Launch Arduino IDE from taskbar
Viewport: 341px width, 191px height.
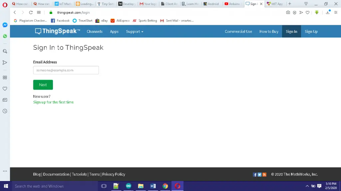[x=128, y=186]
